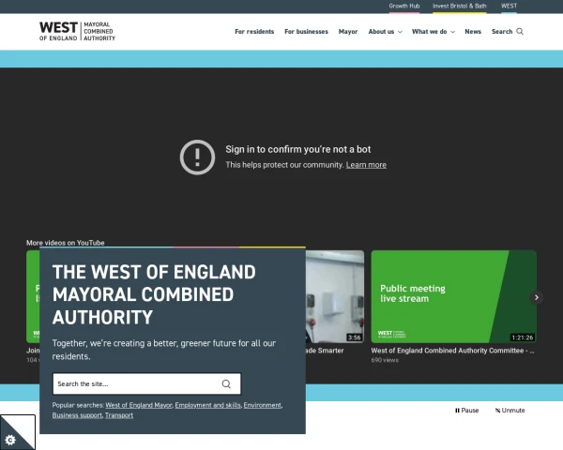Click the West of England Mayoral Combined Authority logo

(x=77, y=31)
